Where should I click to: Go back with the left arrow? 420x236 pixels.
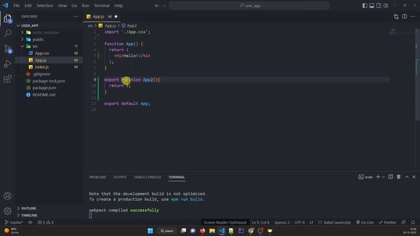coord(157,6)
